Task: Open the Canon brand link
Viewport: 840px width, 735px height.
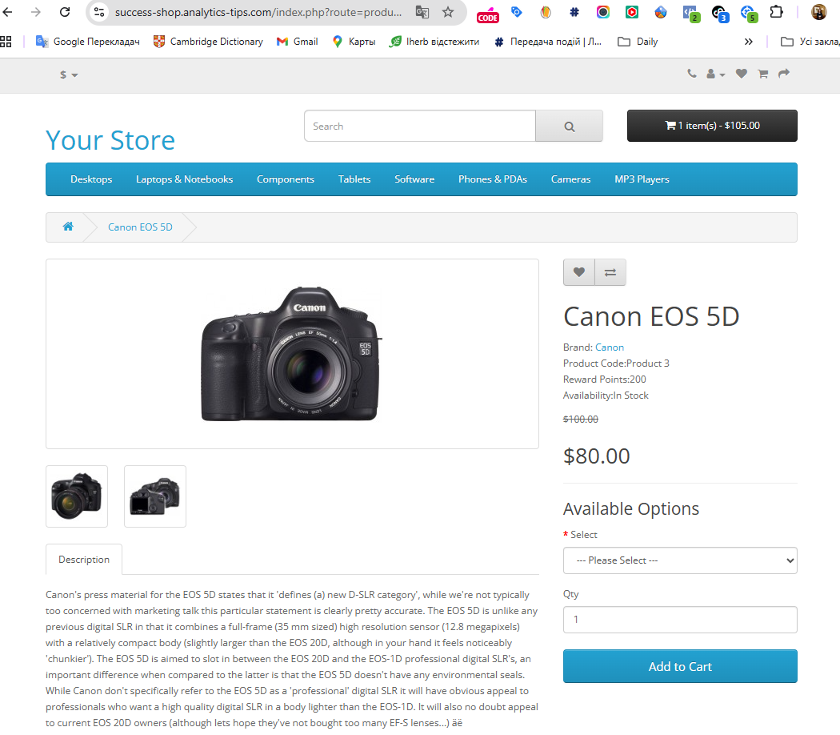Action: 610,347
